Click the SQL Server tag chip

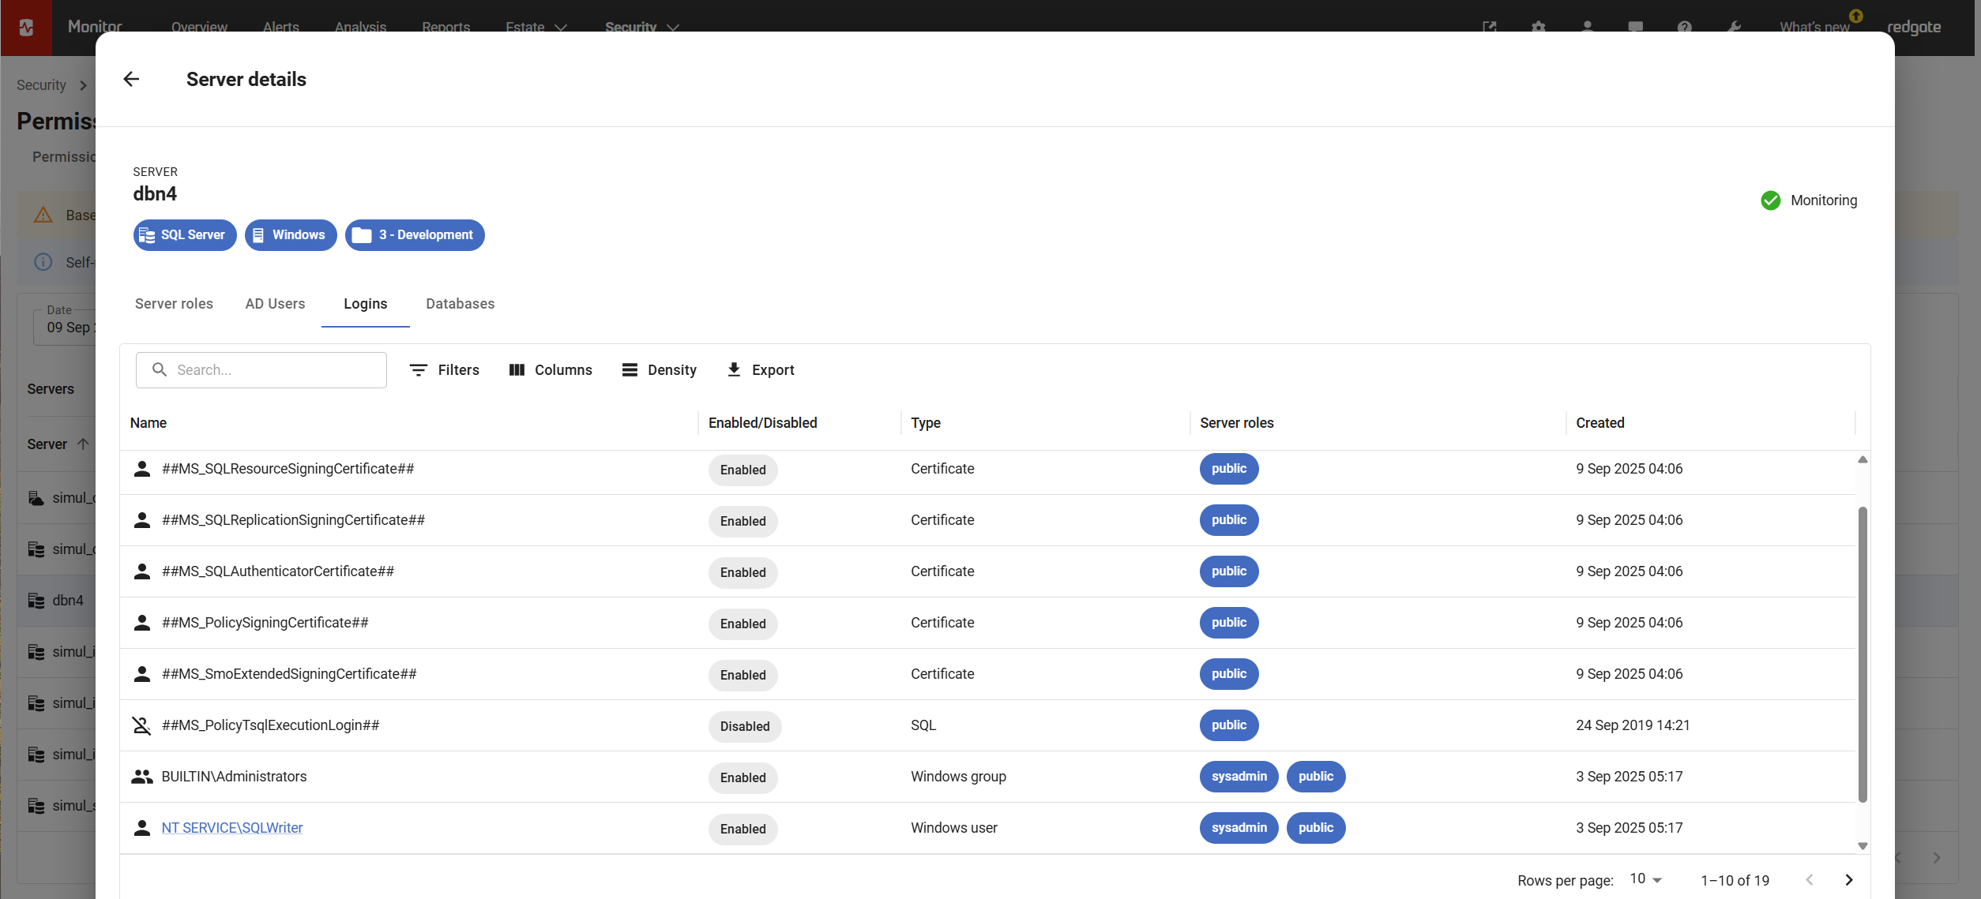[x=184, y=235]
